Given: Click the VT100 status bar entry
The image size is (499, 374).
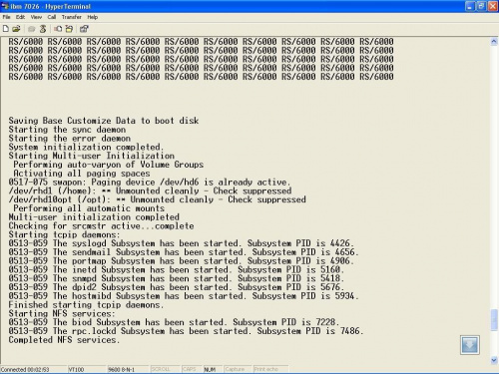Looking at the screenshot, I should (x=76, y=369).
